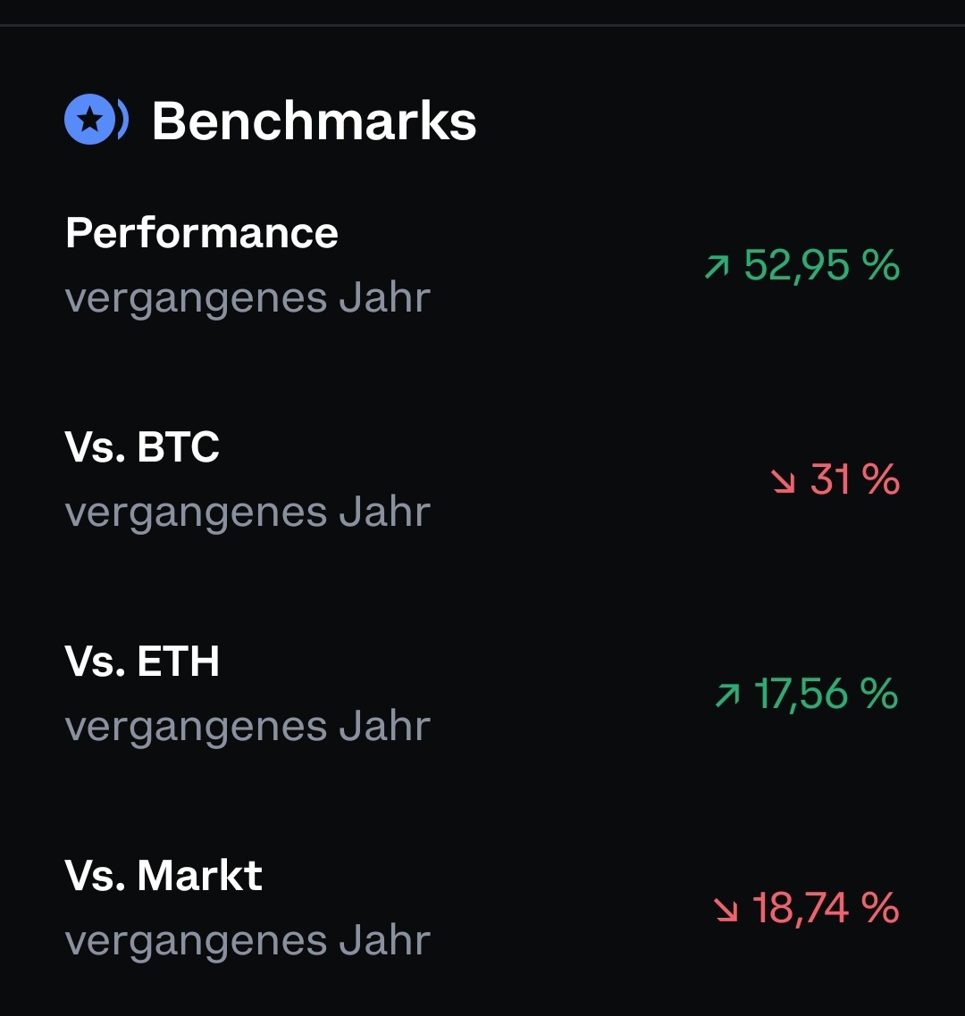Click the blue crescent right of the star badge
The height and width of the screenshot is (1016, 965).
tap(123, 121)
